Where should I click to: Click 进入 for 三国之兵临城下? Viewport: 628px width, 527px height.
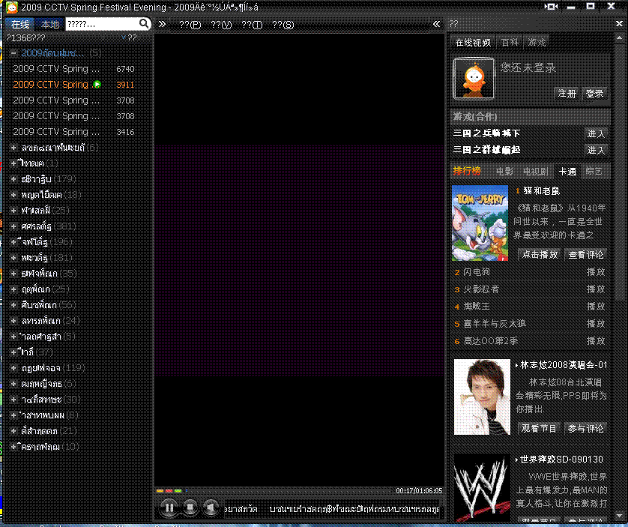596,133
